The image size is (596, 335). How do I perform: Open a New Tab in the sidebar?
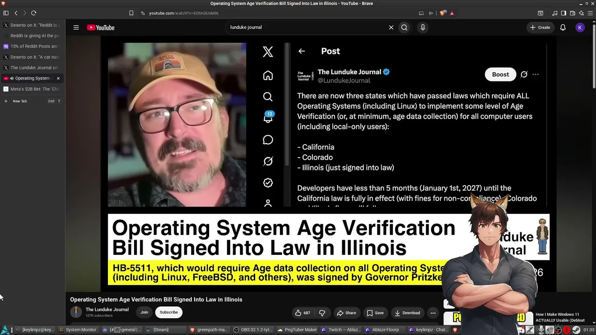pos(32,101)
